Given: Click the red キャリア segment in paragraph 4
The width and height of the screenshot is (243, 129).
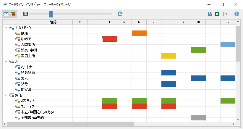Looking at the screenshot, I should tap(109, 39).
